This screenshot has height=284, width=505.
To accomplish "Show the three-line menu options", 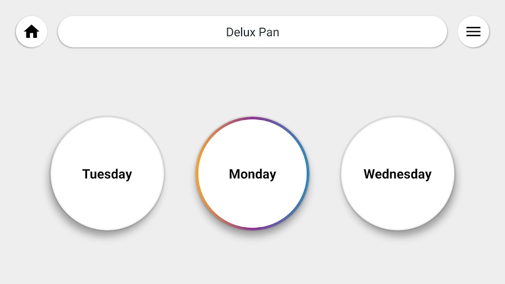I will click(x=473, y=32).
